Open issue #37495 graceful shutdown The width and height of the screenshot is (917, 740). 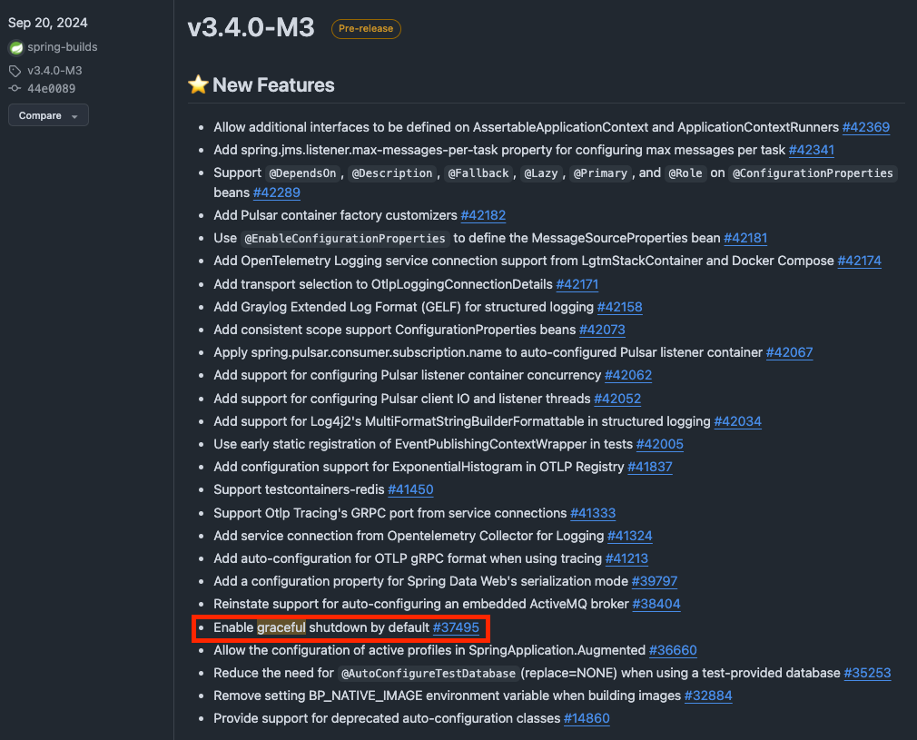pyautogui.click(x=456, y=628)
